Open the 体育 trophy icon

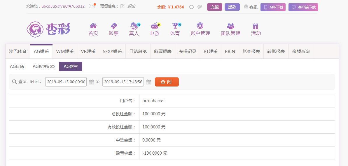tap(175, 26)
